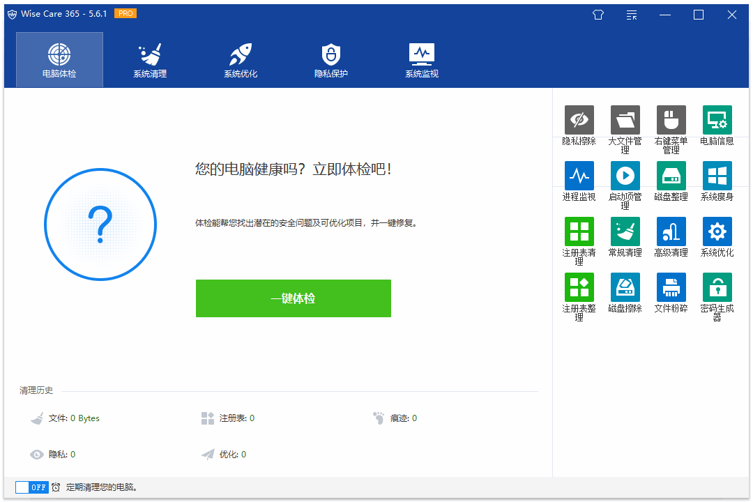This screenshot has height=502, width=753.
Task: Open the 注册表清理 registry cleaner
Action: (x=579, y=232)
